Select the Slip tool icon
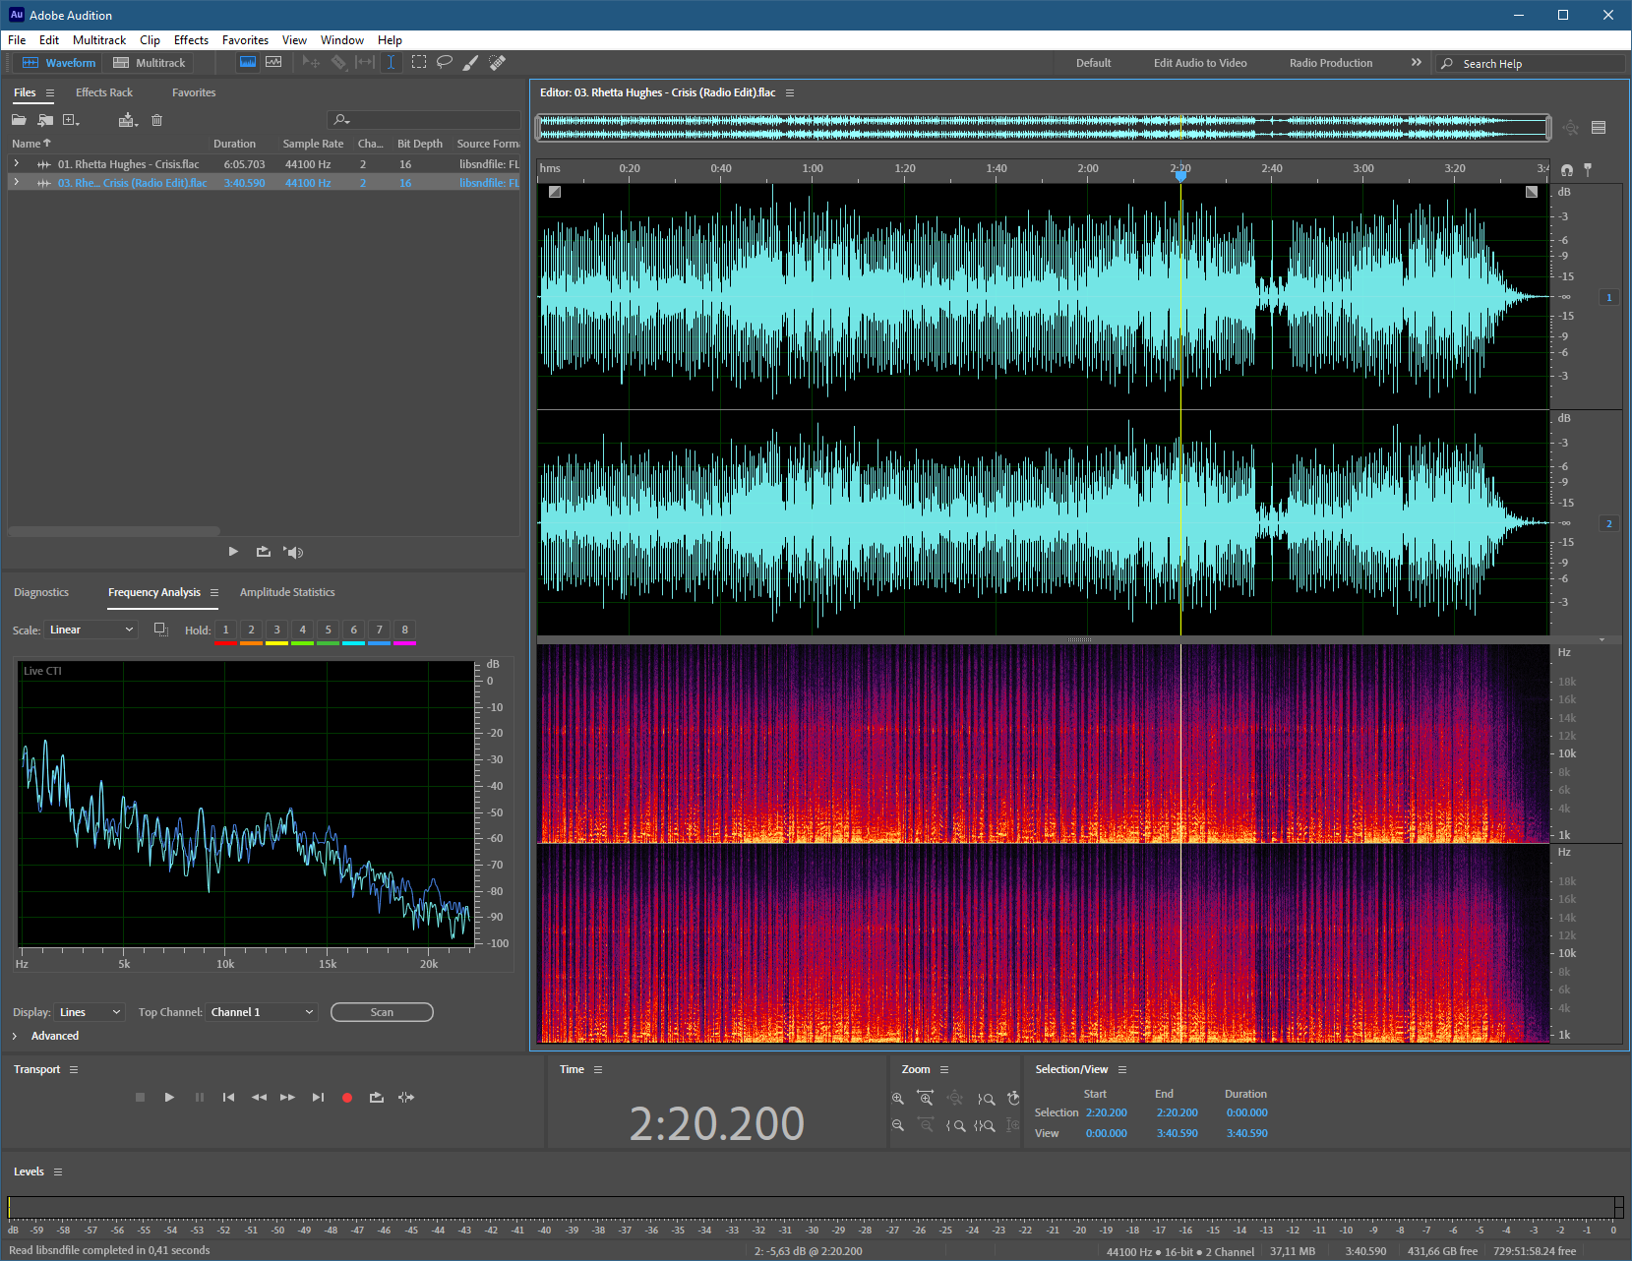This screenshot has width=1632, height=1261. pos(365,62)
